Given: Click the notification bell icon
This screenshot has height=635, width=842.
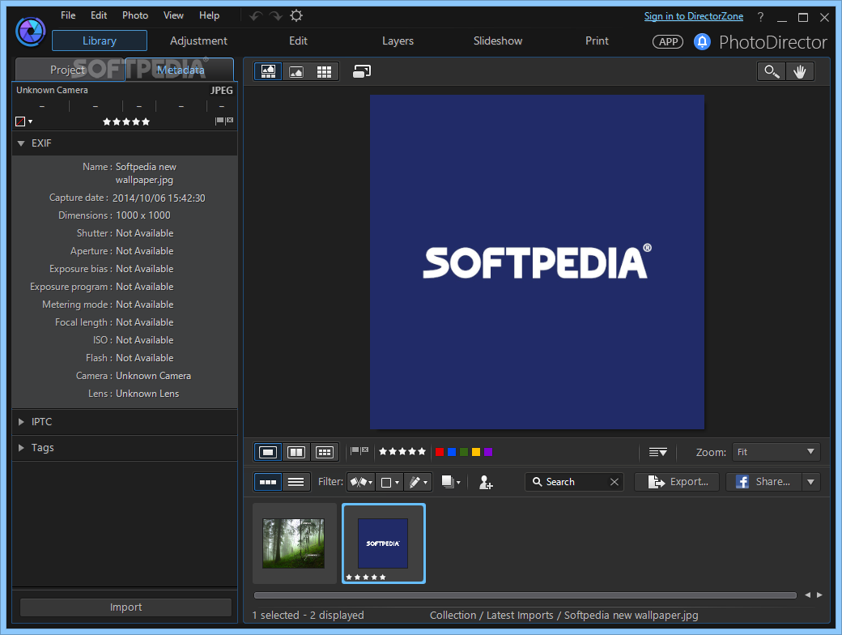Looking at the screenshot, I should point(702,41).
